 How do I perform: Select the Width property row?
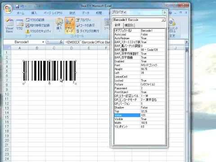point(139,123)
